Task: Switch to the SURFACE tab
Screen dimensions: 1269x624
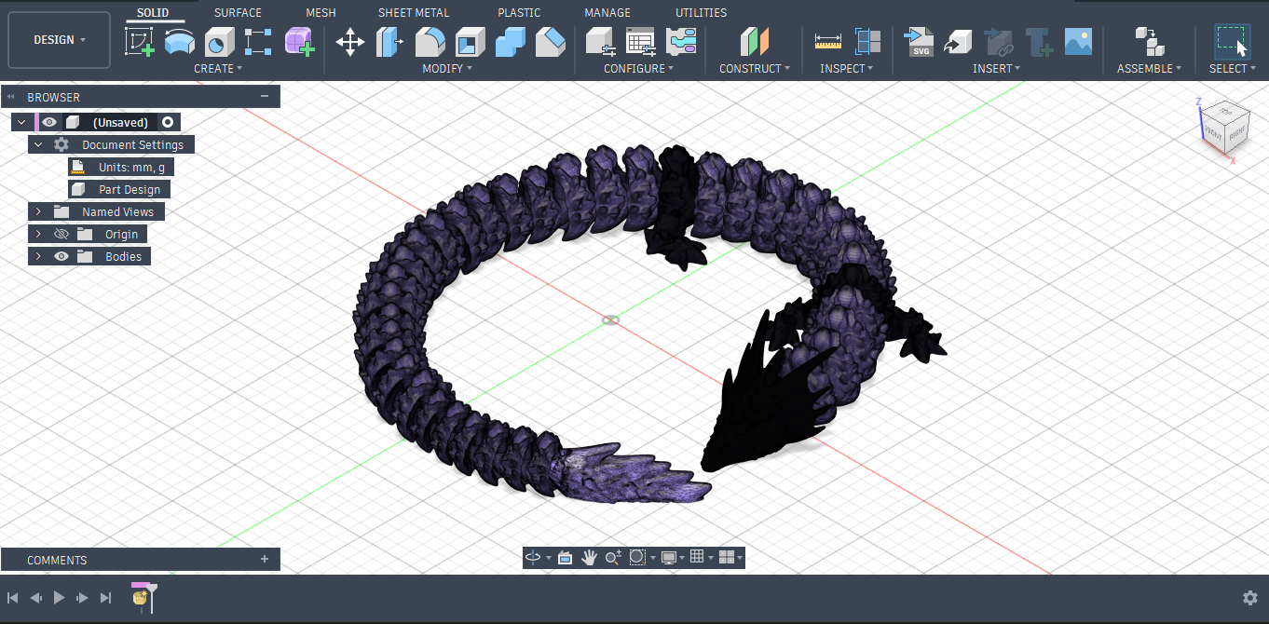Action: (x=238, y=12)
